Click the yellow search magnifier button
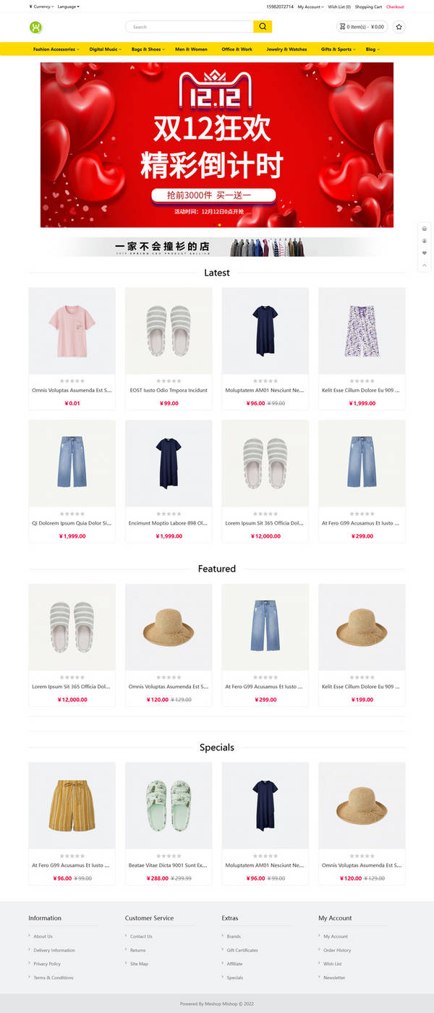This screenshot has width=434, height=1013. pyautogui.click(x=263, y=27)
